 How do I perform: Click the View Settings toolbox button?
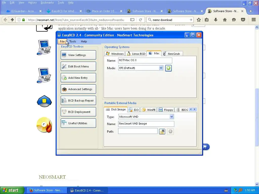pyautogui.click(x=78, y=55)
